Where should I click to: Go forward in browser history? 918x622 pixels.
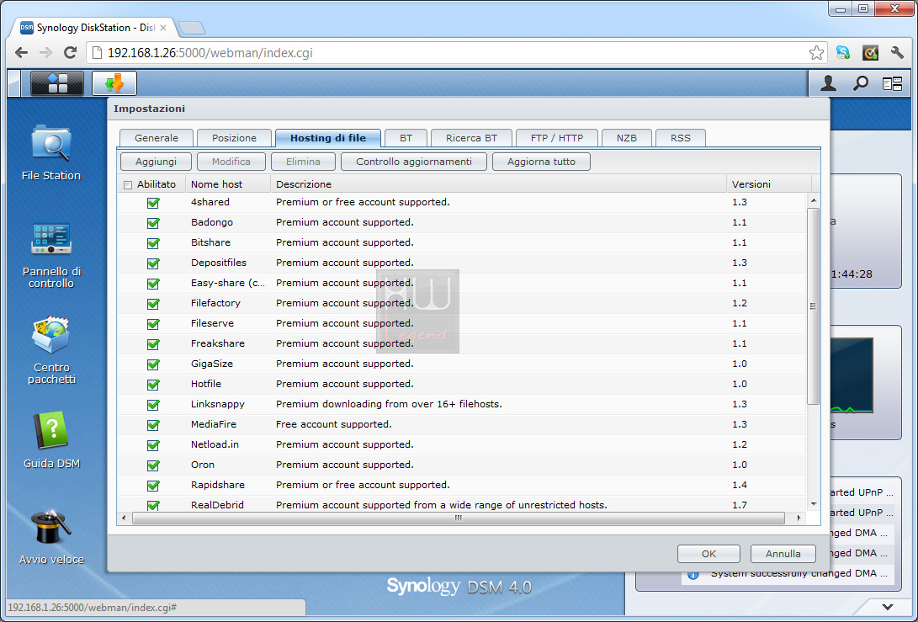[x=45, y=53]
